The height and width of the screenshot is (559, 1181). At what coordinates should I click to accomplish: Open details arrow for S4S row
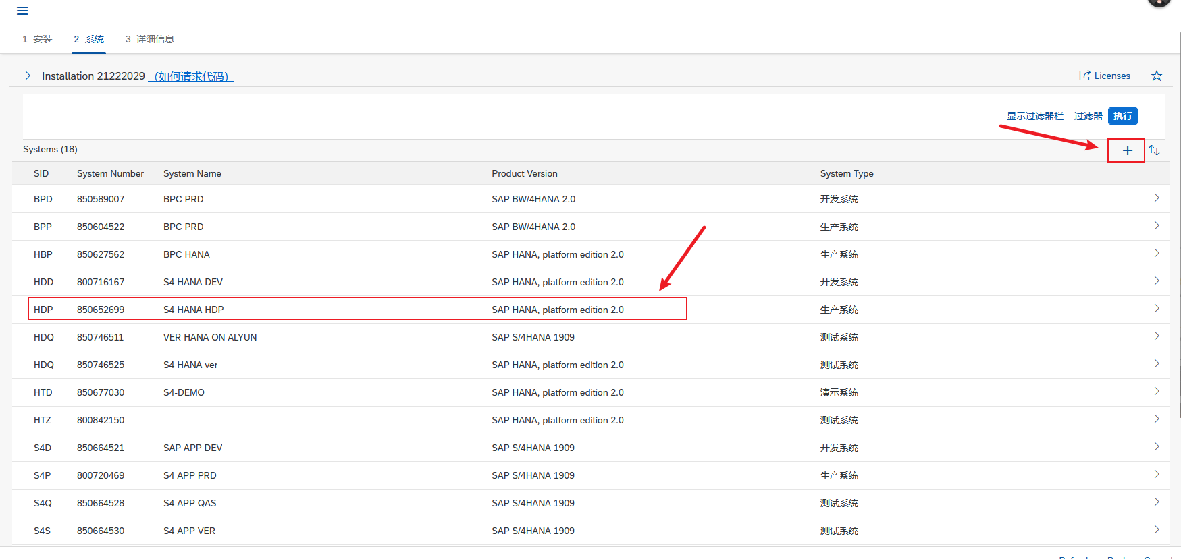coord(1156,530)
